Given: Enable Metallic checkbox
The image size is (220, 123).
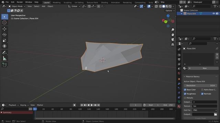Looking at the screenshot, I should point(185,98).
